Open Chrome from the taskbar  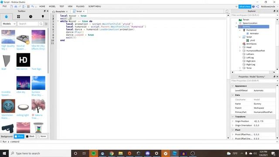(112, 153)
